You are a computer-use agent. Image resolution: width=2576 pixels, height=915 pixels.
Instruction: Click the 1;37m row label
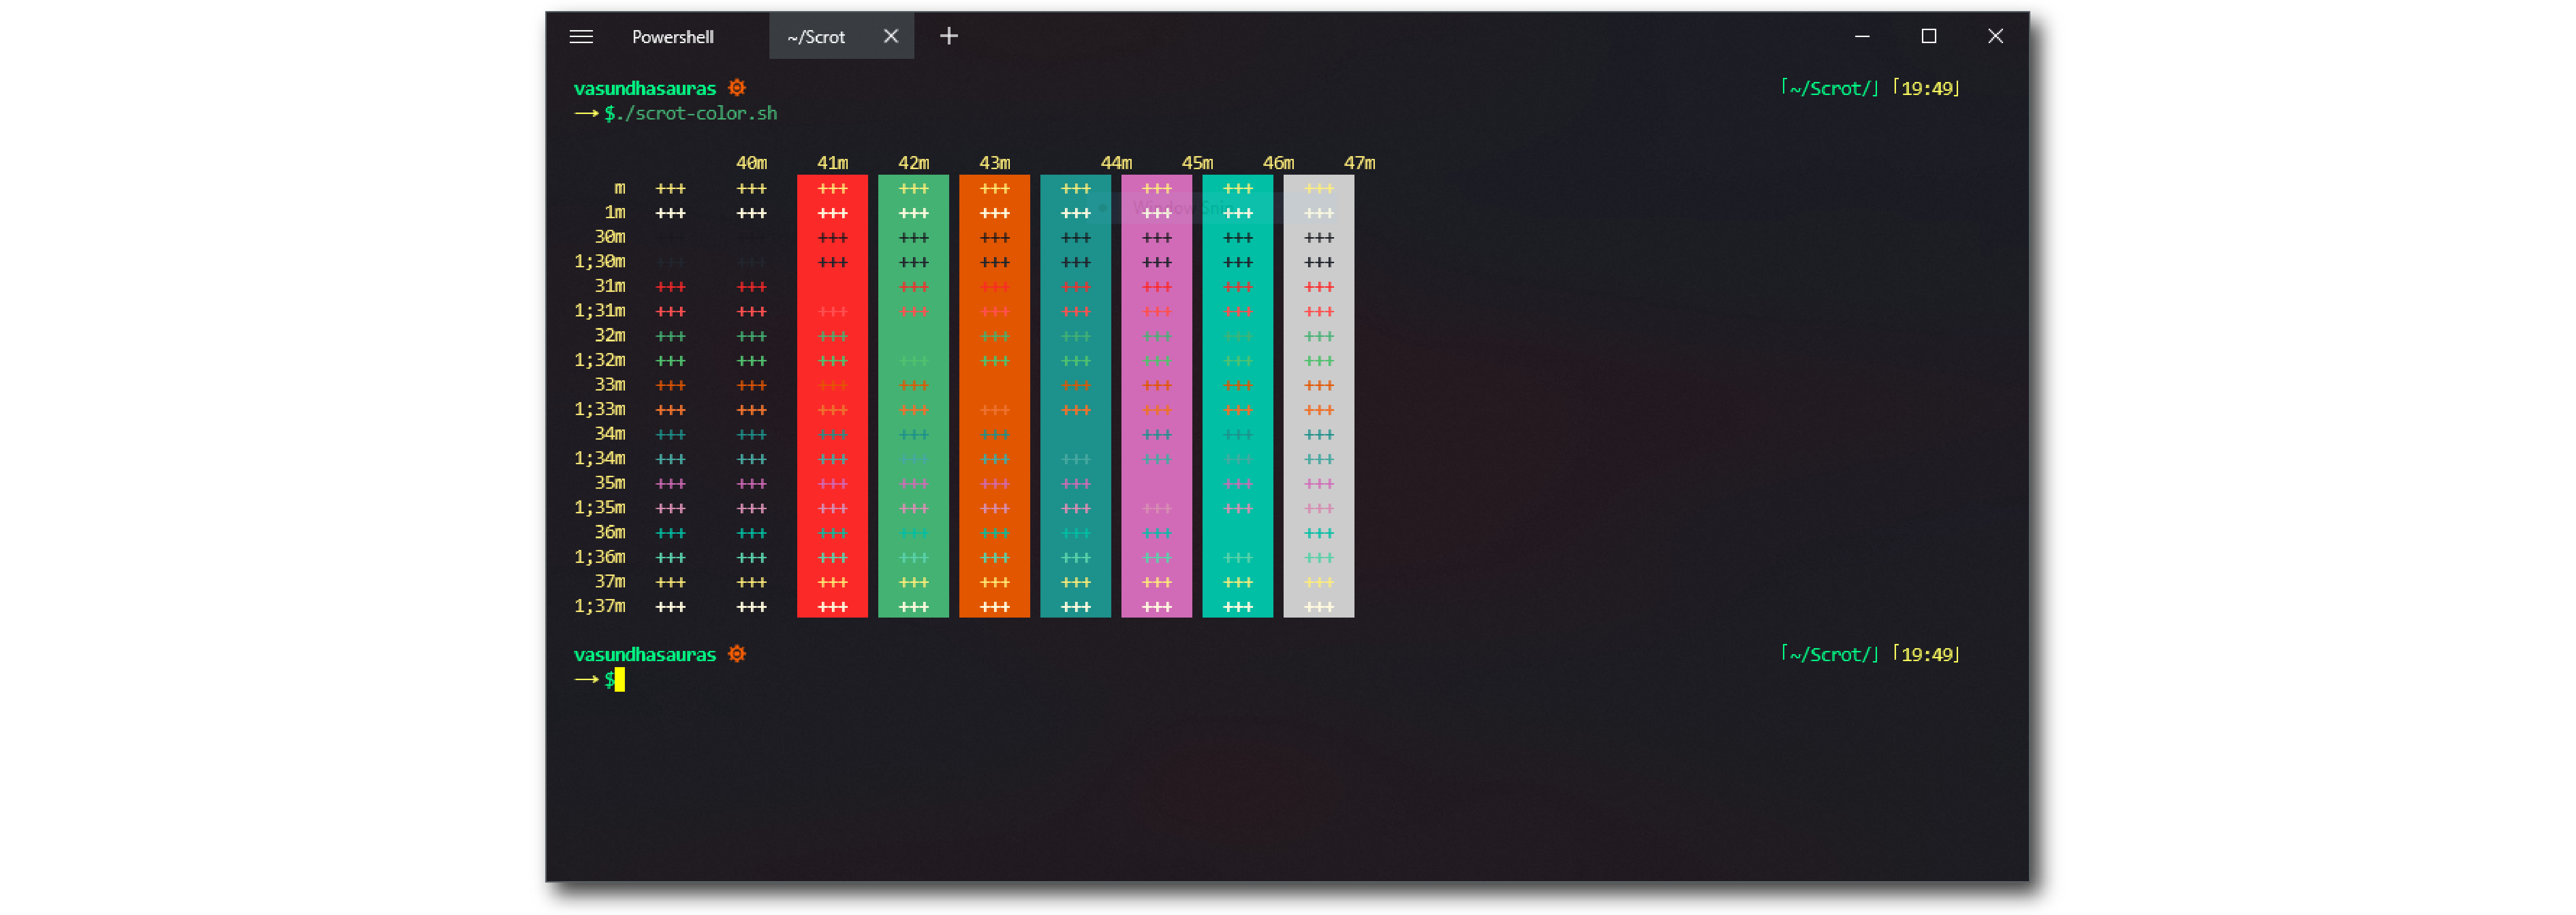pyautogui.click(x=599, y=606)
